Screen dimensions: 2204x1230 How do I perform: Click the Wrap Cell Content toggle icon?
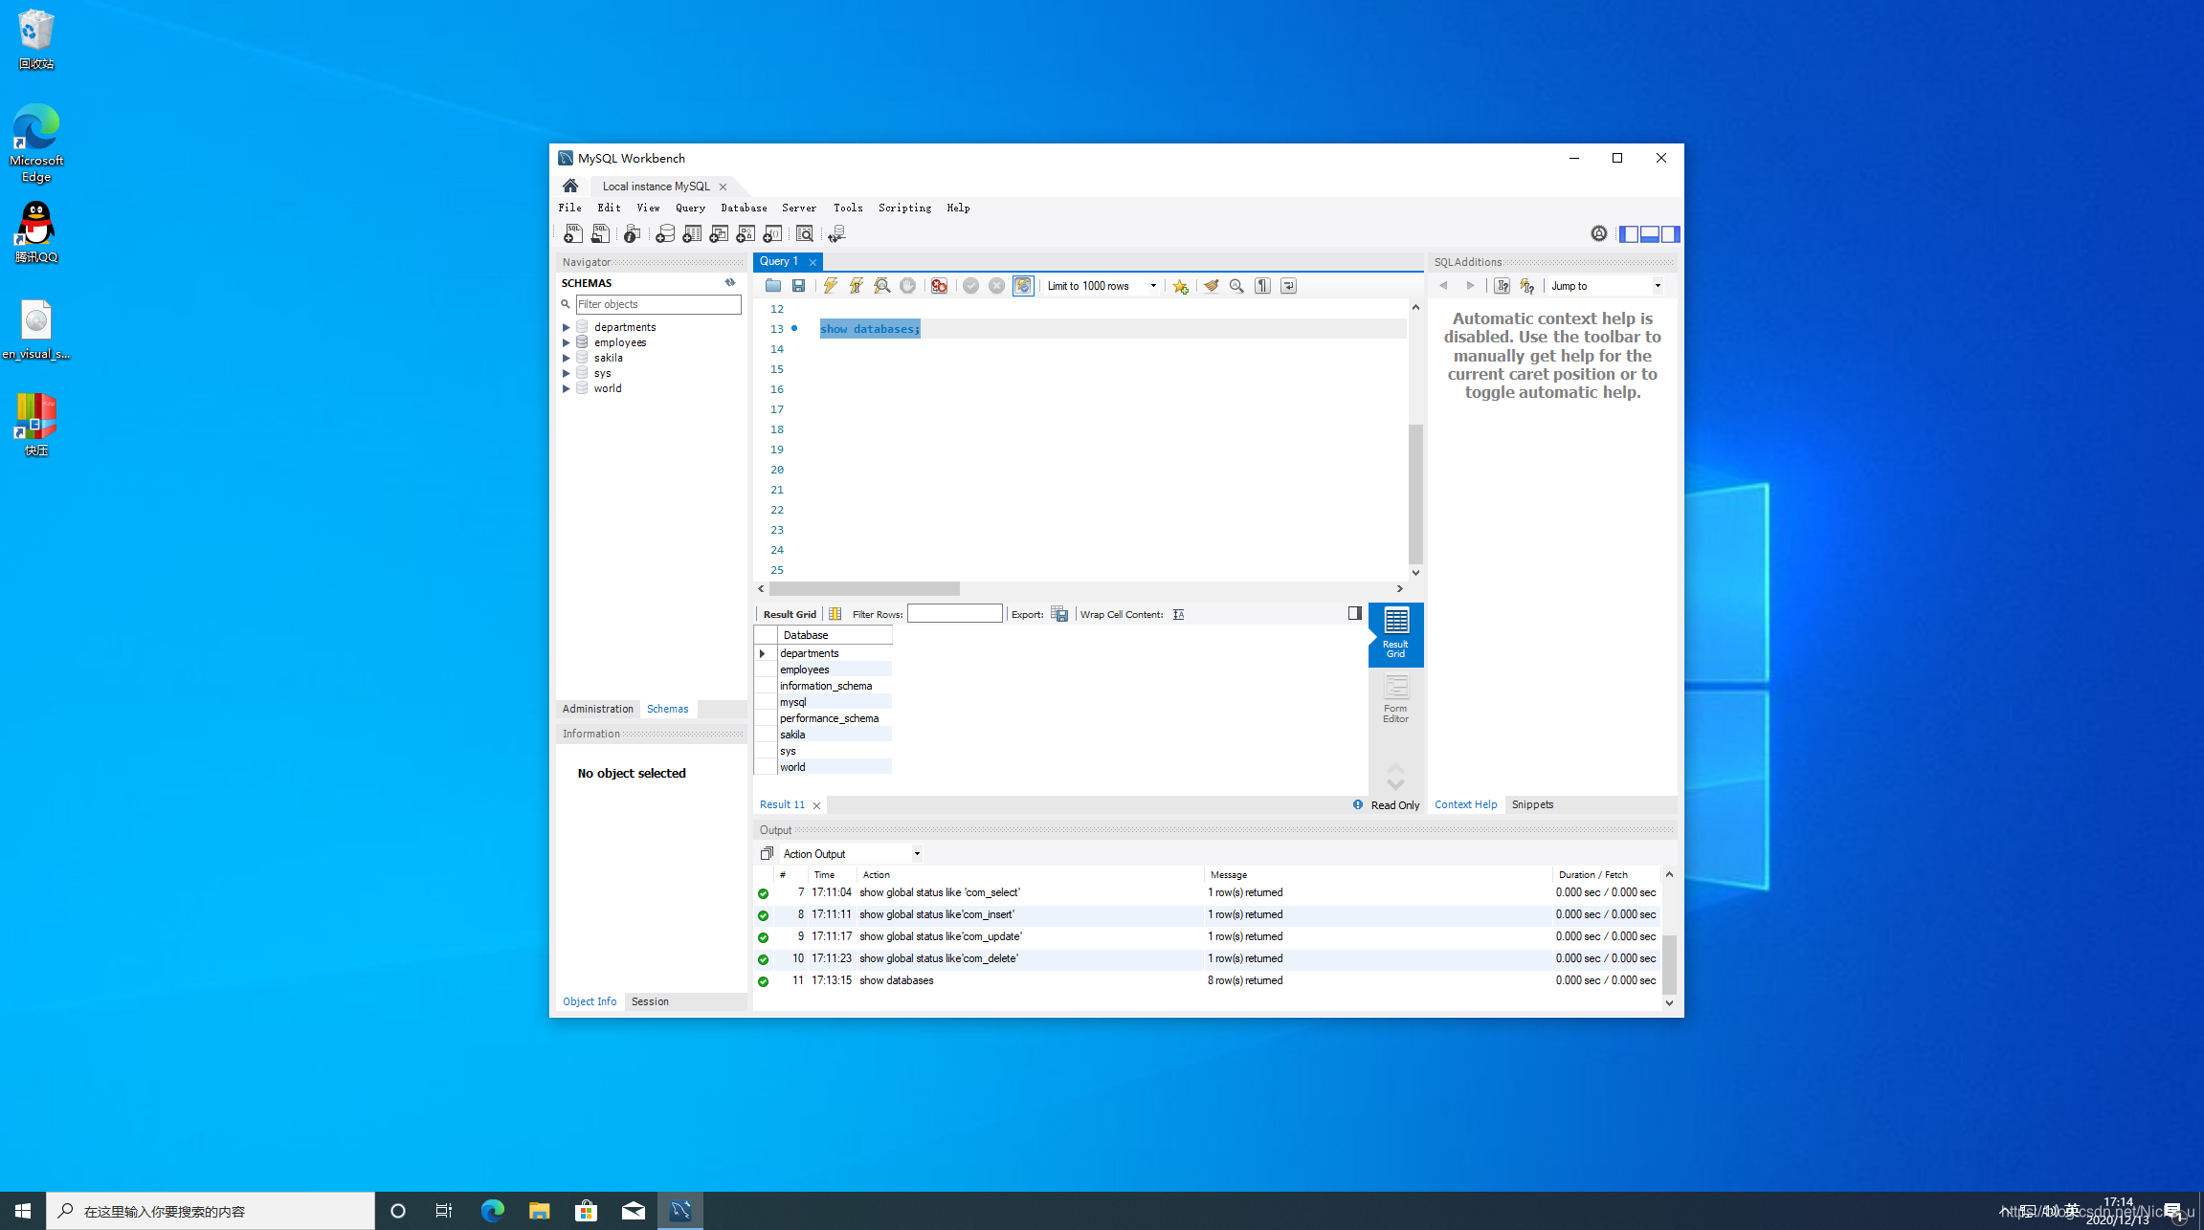point(1181,613)
